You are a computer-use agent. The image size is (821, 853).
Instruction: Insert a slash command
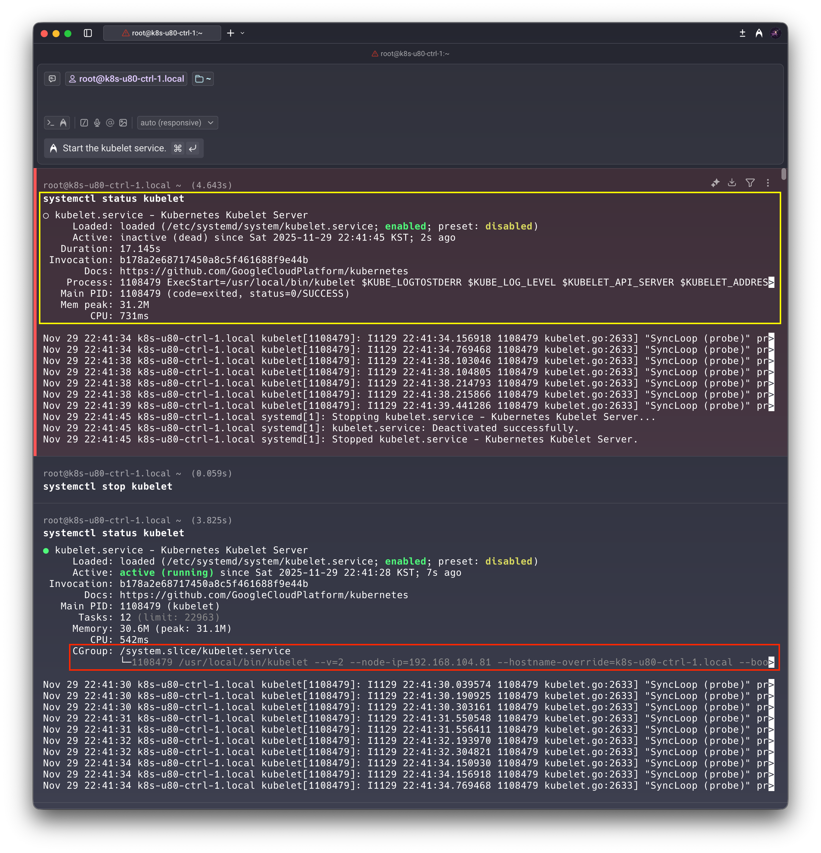pos(84,123)
